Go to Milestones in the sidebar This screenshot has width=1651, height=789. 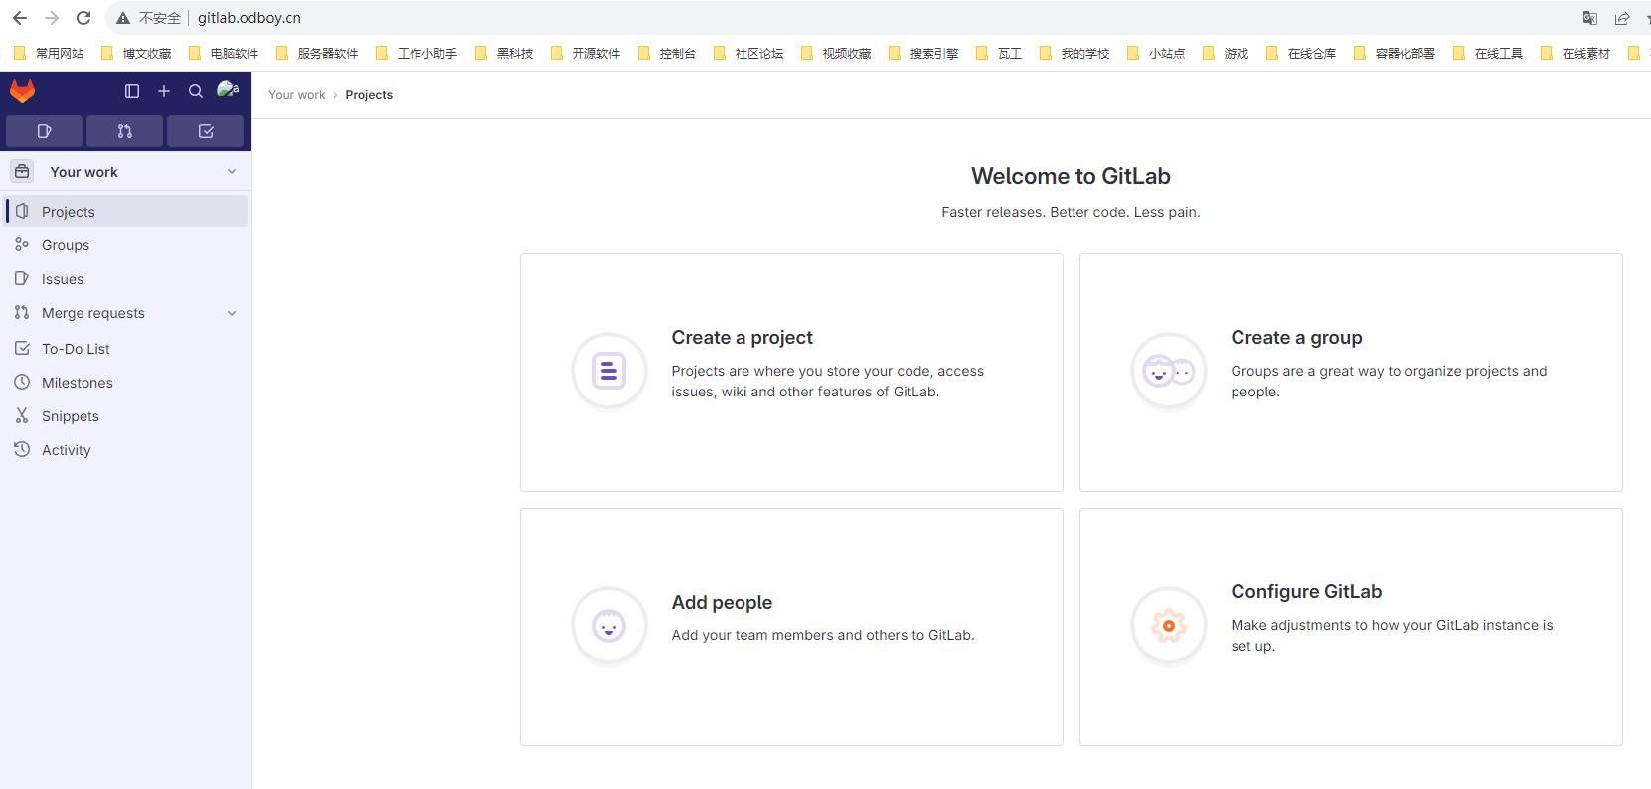coord(77,383)
